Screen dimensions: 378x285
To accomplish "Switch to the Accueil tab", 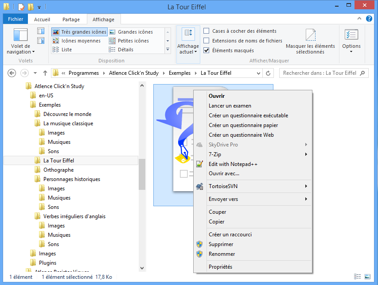I will click(42, 19).
